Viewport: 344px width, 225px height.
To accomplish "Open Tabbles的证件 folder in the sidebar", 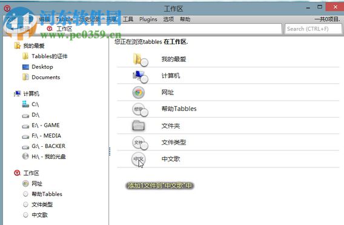I will pos(45,56).
